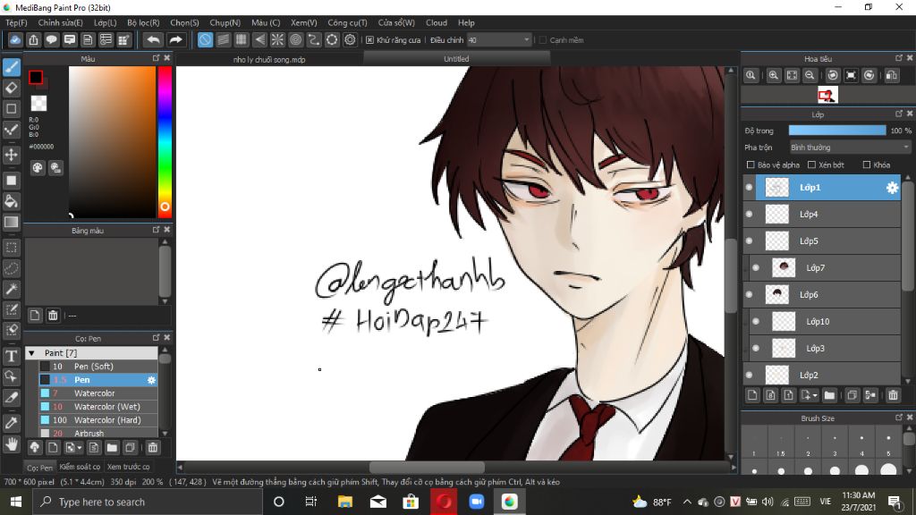Open the Bộ lọc(R) menu

point(143,22)
